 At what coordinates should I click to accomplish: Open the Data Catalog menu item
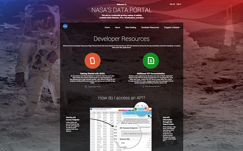pos(131,27)
